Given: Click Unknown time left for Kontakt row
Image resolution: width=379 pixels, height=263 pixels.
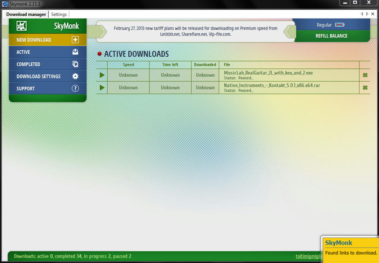Looking at the screenshot, I should pyautogui.click(x=170, y=87).
